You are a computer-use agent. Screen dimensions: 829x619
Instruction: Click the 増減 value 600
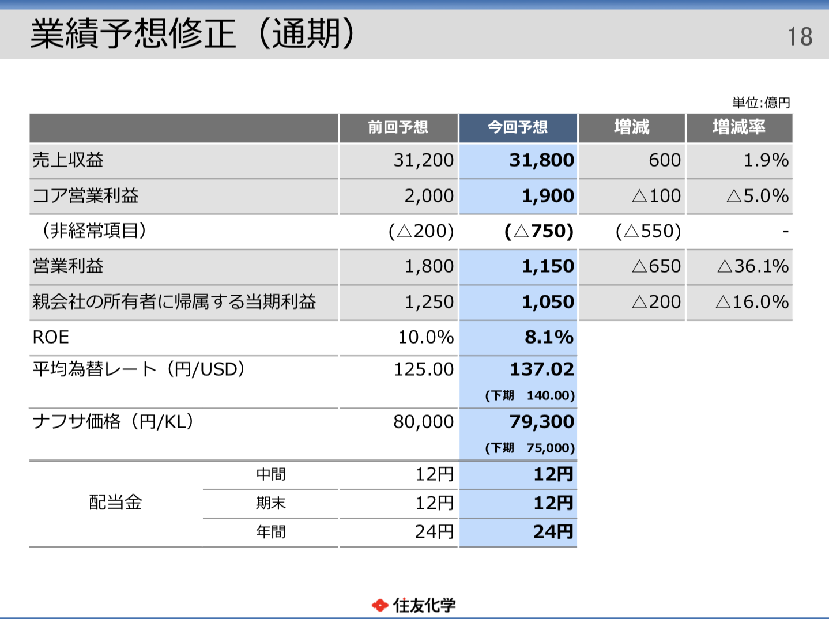pos(665,160)
